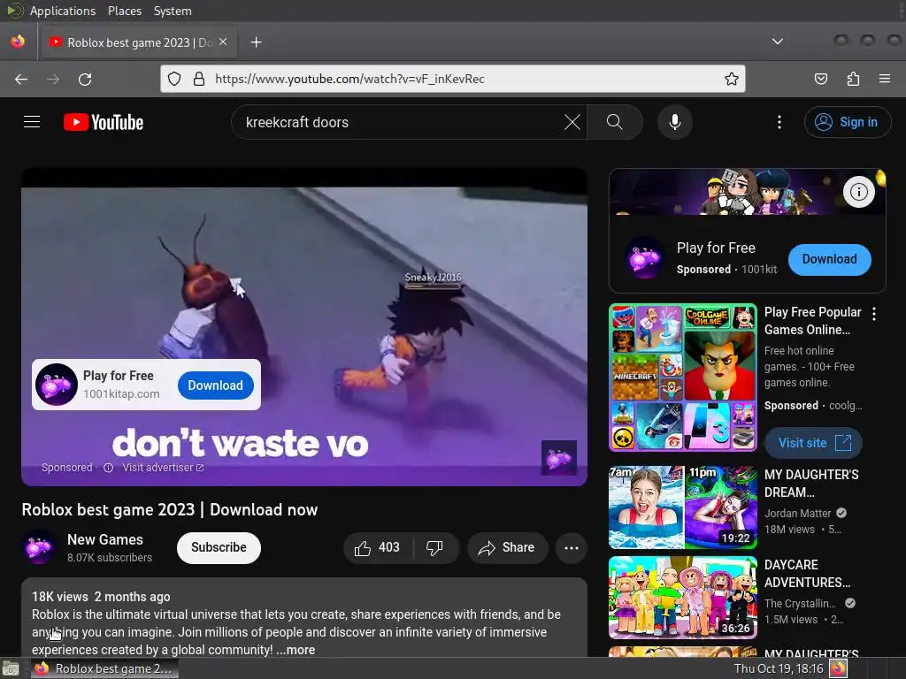Start voice search with the microphone

click(x=675, y=122)
